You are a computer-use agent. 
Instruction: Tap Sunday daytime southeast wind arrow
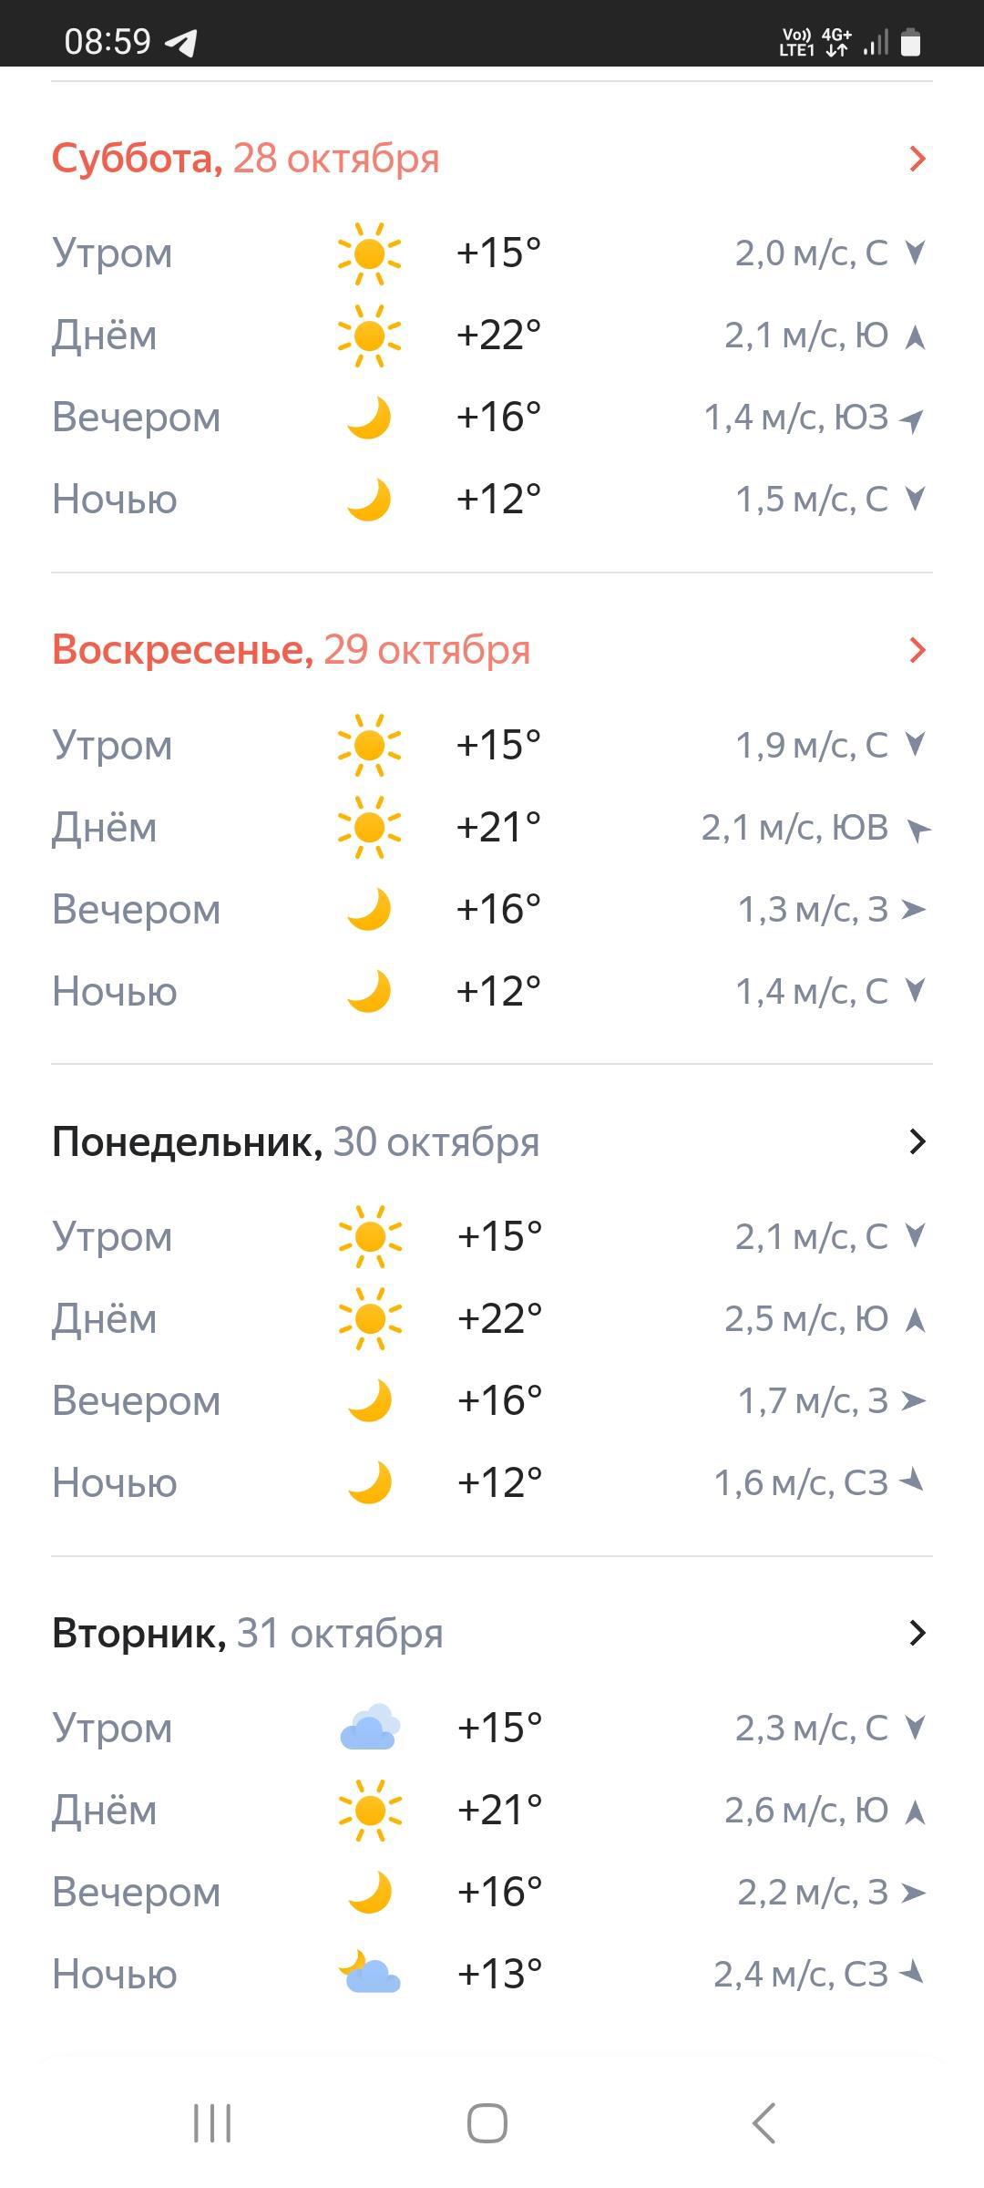click(x=917, y=830)
